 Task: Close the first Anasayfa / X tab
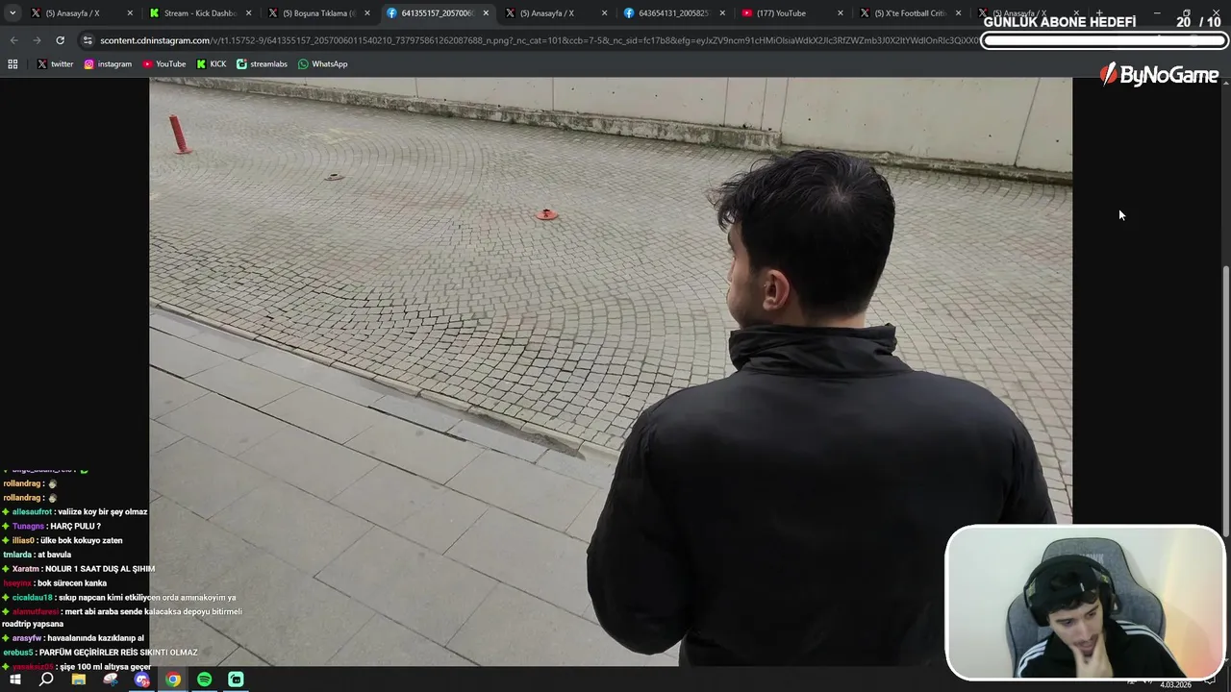130,13
